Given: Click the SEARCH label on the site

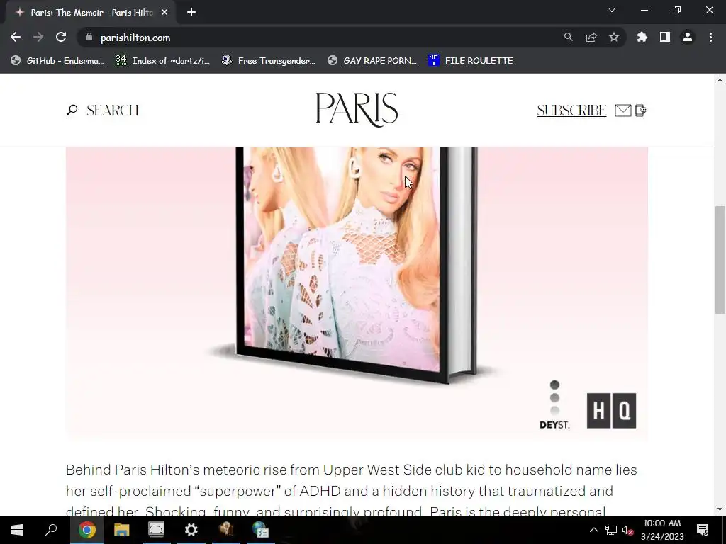Looking at the screenshot, I should [x=113, y=110].
